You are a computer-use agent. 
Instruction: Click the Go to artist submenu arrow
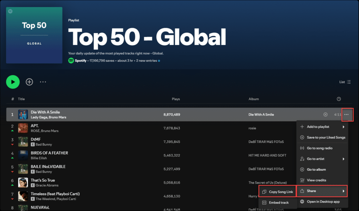[344, 159]
